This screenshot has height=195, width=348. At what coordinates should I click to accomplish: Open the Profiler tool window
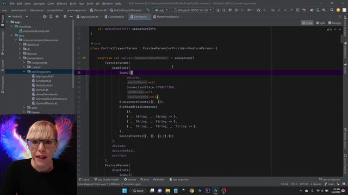click(159, 179)
